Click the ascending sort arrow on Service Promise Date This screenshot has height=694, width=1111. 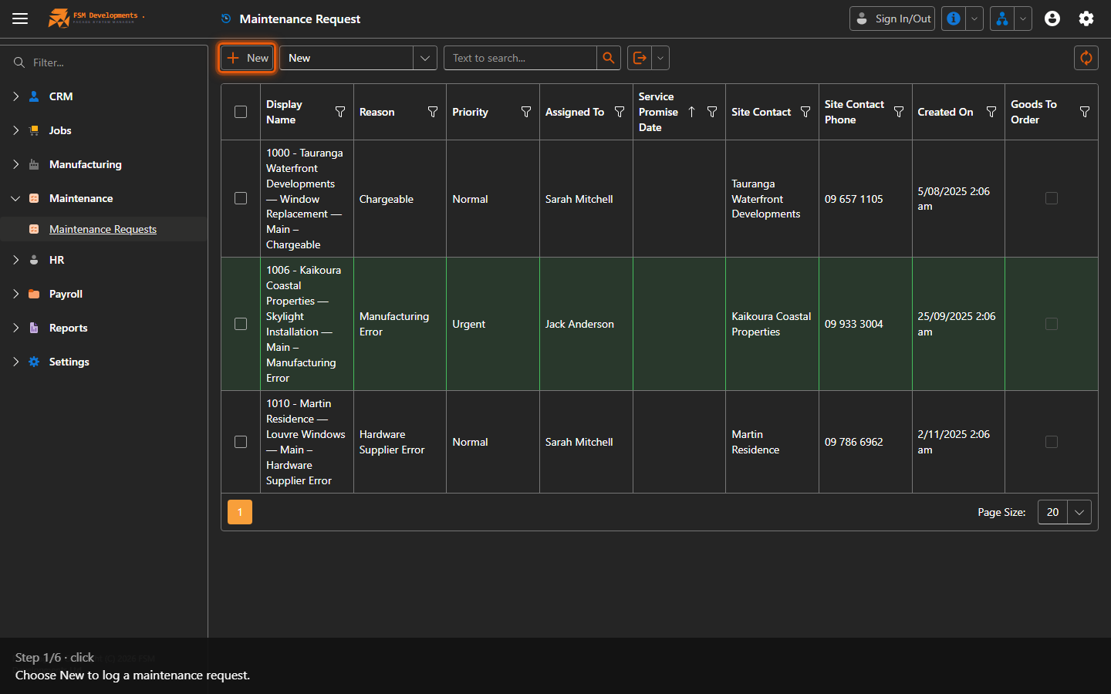[x=691, y=112]
